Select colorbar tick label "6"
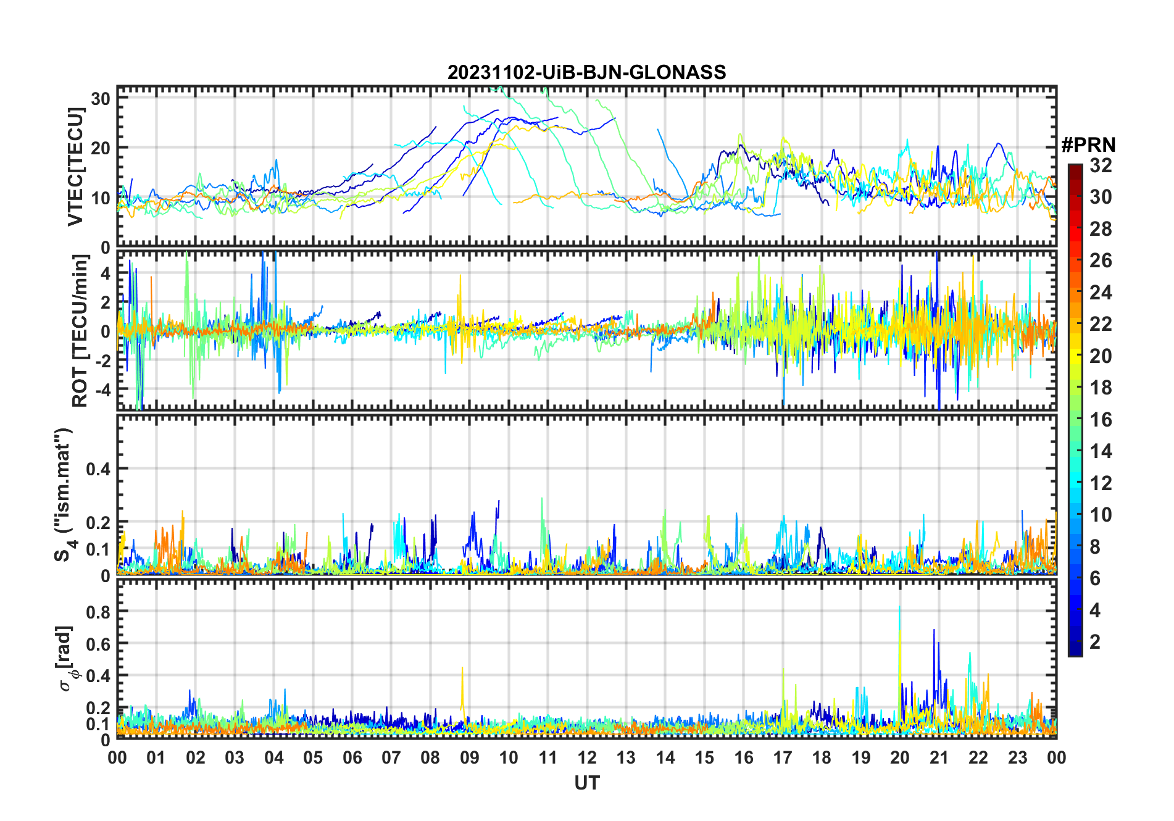Viewport: 1174px width, 821px height. tap(1095, 578)
